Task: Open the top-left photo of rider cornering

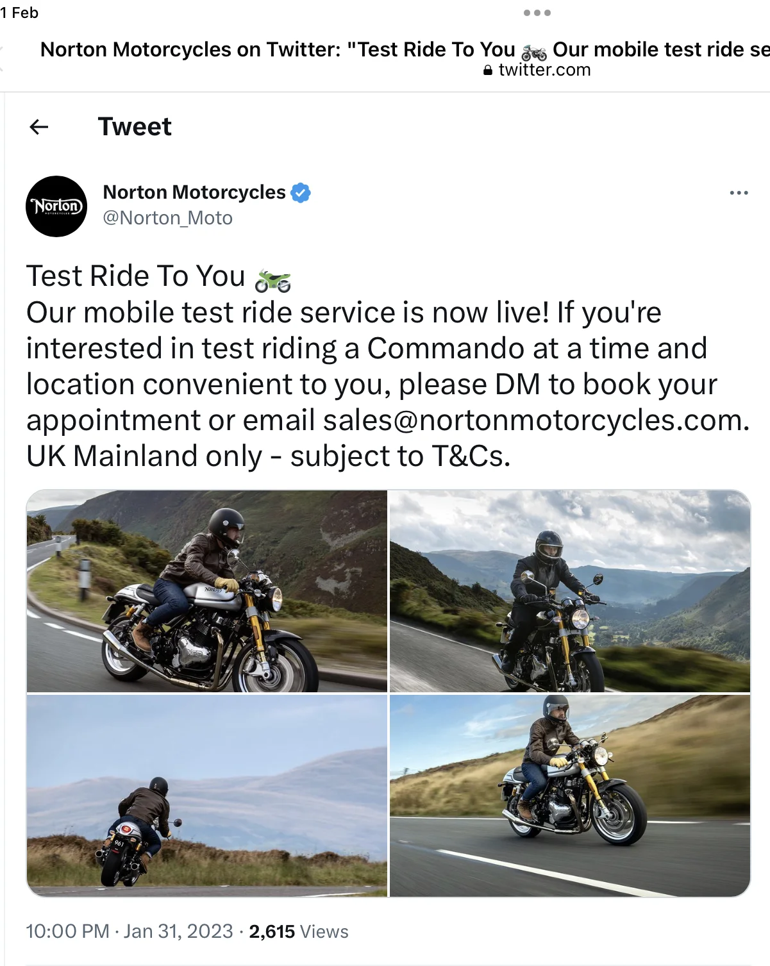Action: [x=207, y=591]
